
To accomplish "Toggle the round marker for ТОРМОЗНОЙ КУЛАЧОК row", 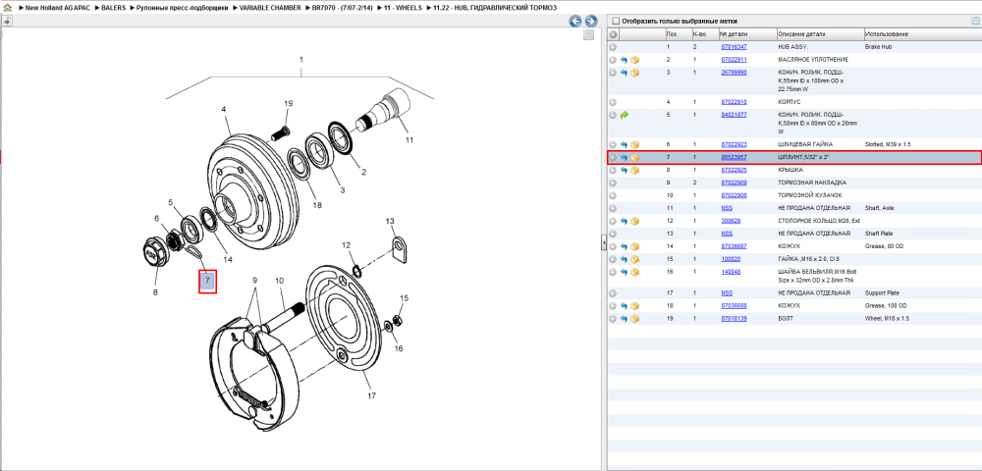I will [x=613, y=195].
